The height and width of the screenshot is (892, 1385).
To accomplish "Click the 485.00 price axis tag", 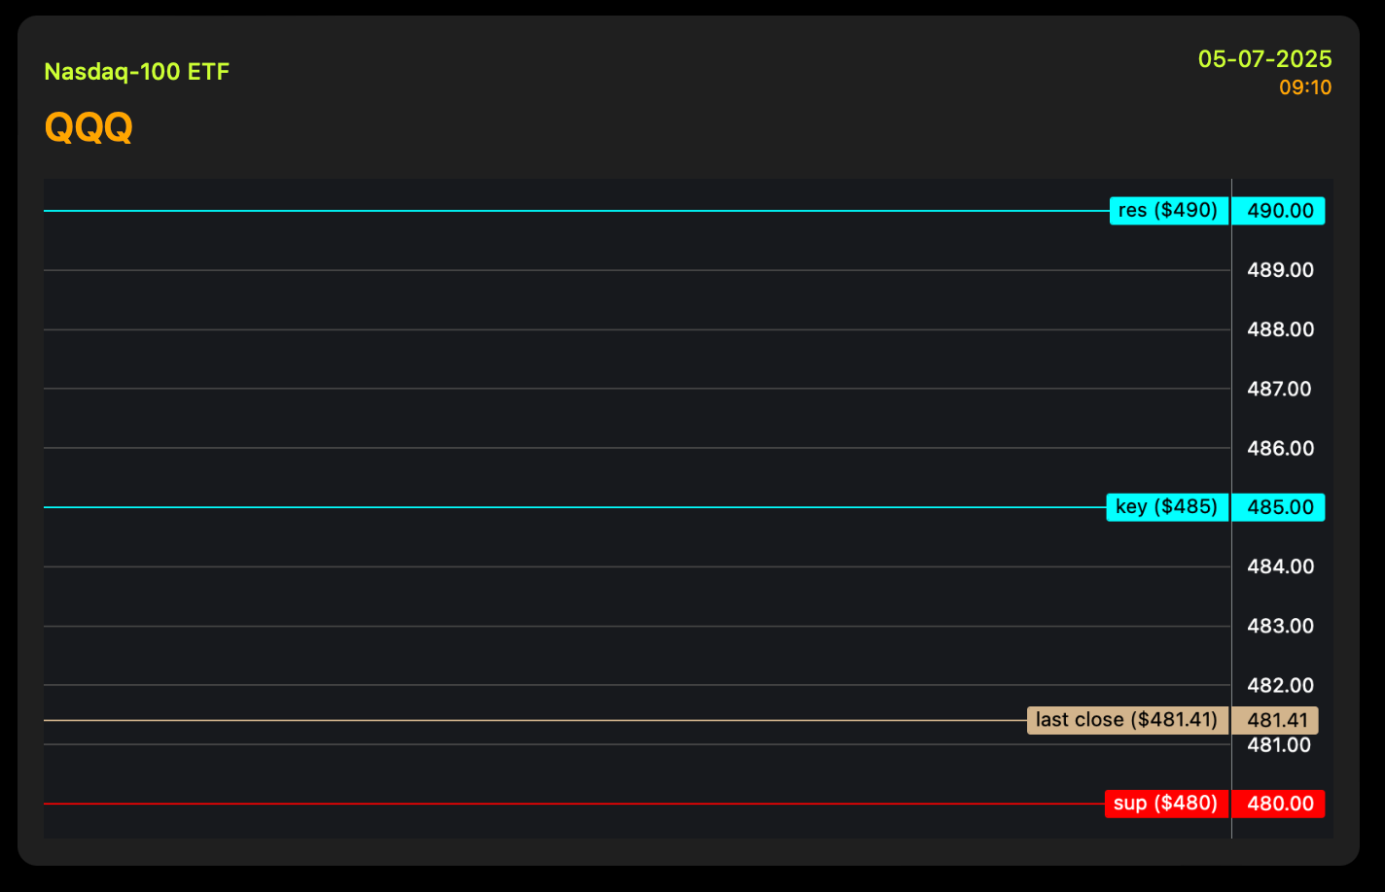I will click(x=1278, y=507).
